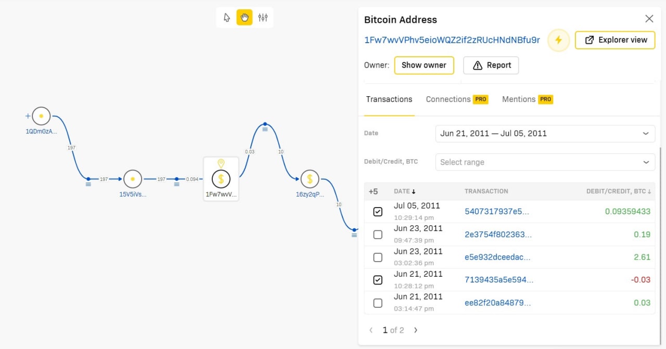The height and width of the screenshot is (349, 666).
Task: Open transaction list icon below 1QDmGzA edge
Action: tap(88, 184)
